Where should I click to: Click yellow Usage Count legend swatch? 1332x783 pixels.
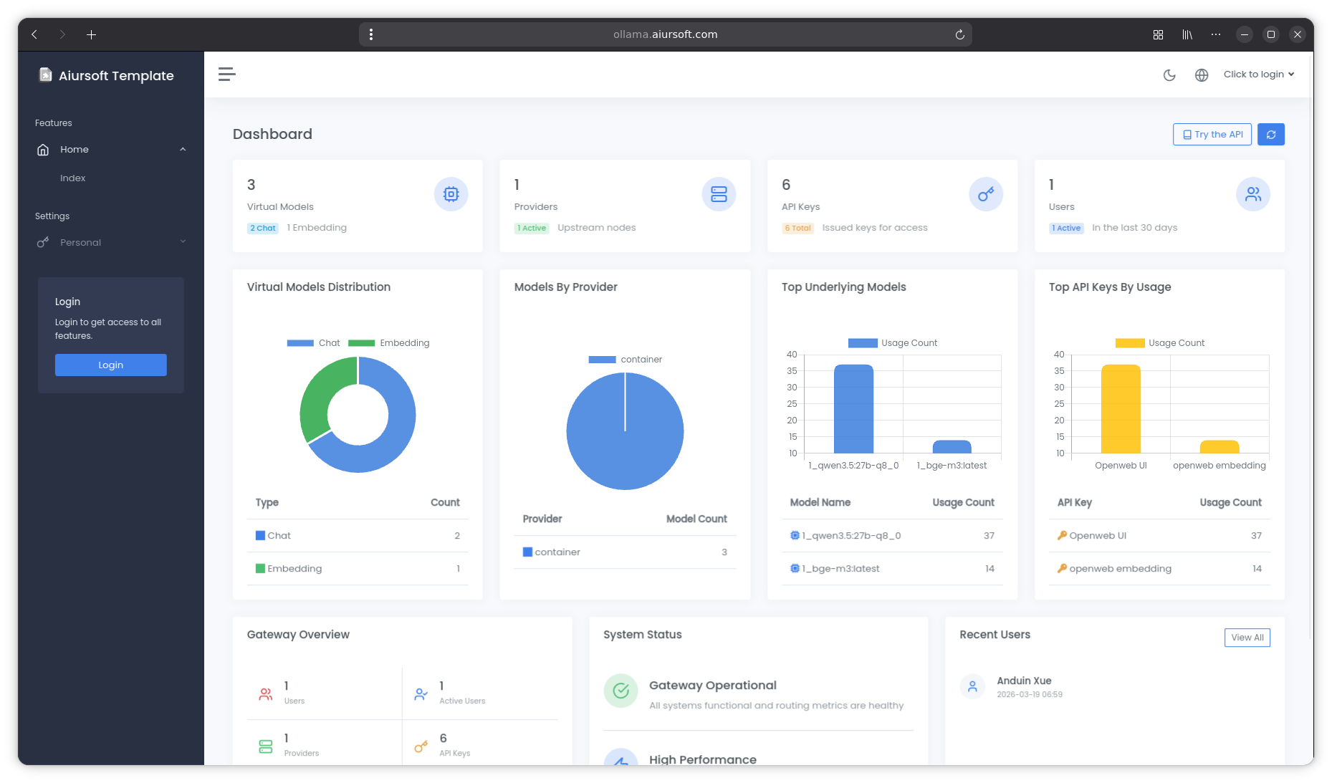(1129, 343)
